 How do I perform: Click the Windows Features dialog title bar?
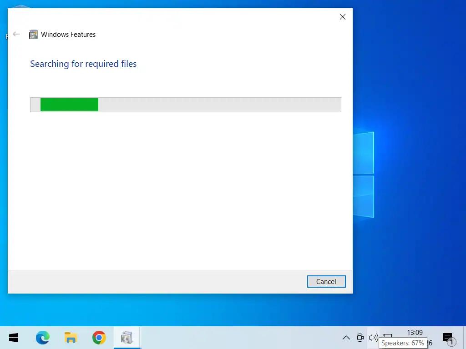182,17
